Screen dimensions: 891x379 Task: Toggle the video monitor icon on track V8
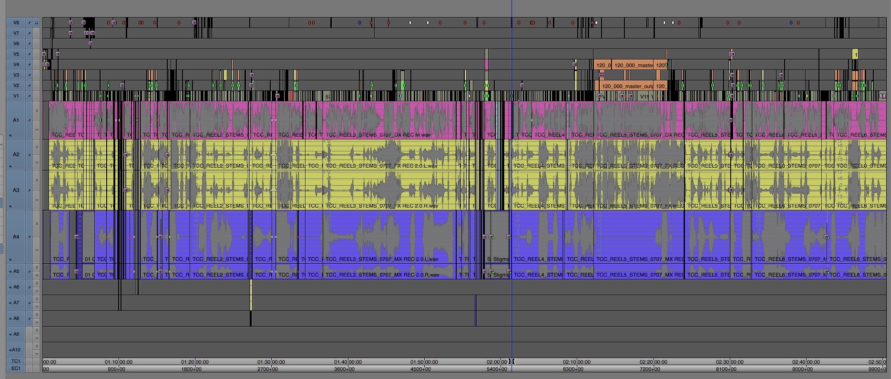tap(36, 22)
